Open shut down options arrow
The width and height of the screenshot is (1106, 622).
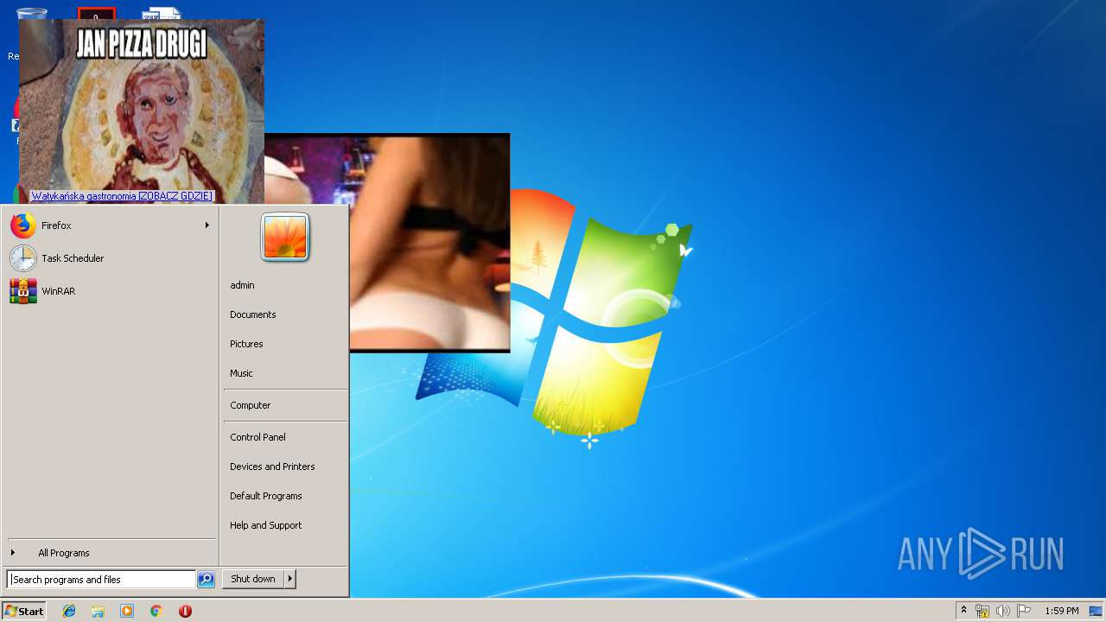point(290,579)
